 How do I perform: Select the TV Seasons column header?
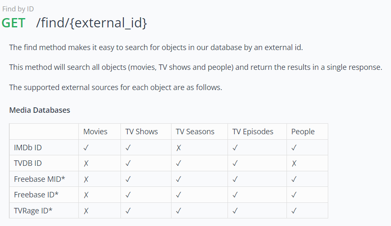pos(195,132)
